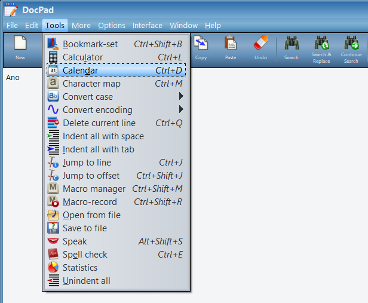
Task: Choose Jump to line entry
Action: pos(116,162)
